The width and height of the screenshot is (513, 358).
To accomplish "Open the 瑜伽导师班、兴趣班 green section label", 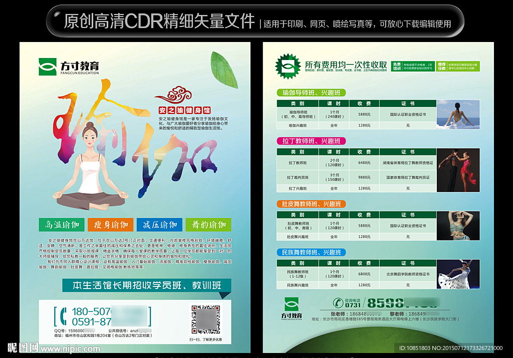I will [x=311, y=93].
